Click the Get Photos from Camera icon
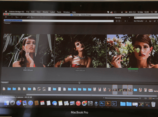This screenshot has height=117, width=158. pyautogui.click(x=28, y=17)
